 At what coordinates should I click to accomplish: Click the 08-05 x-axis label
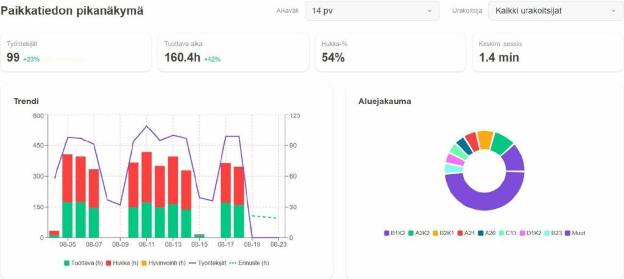click(68, 244)
